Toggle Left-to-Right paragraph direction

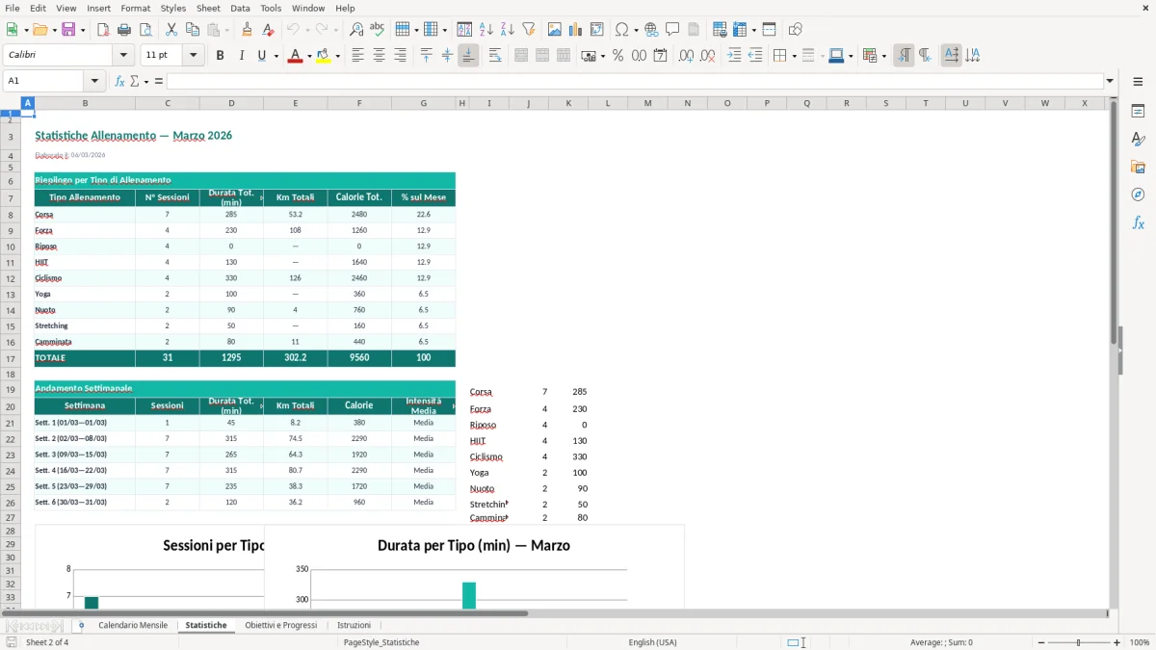904,56
